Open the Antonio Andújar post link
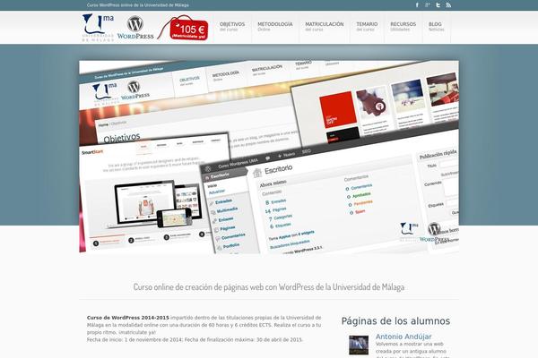538x358 pixels. 403,337
